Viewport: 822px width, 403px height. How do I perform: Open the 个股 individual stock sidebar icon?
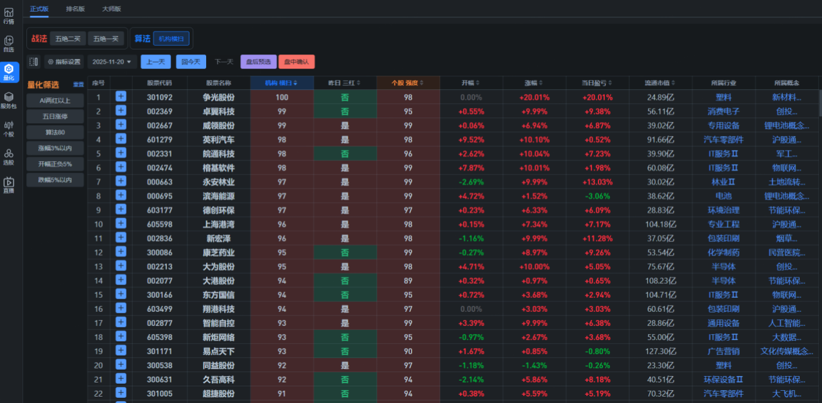click(8, 128)
